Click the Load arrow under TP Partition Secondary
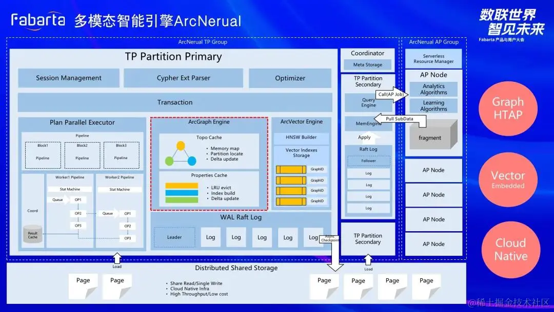This screenshot has width=554, height=312. 368,260
